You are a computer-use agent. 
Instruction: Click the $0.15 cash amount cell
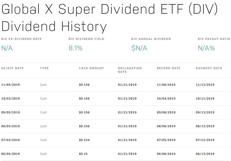coord(83,154)
